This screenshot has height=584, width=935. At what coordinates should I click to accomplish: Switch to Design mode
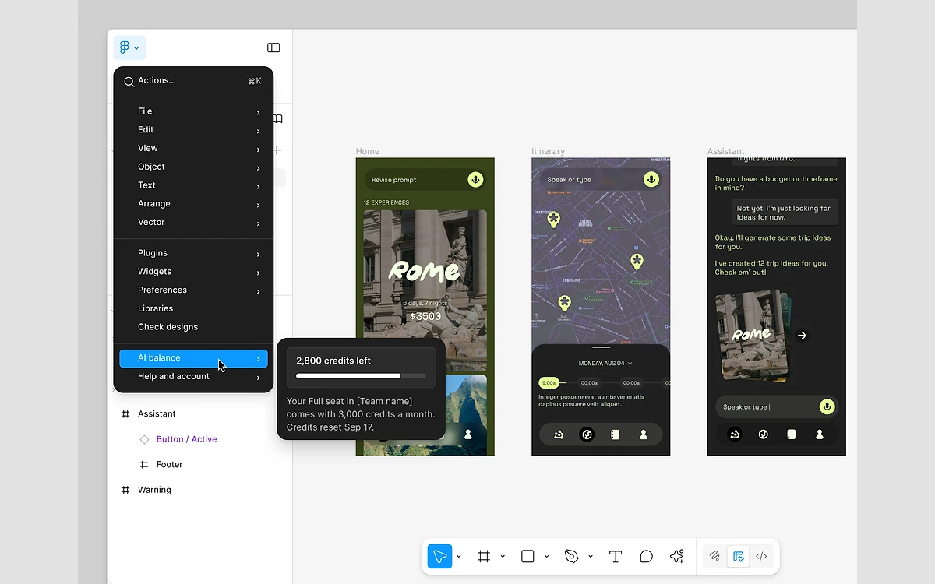click(x=738, y=556)
